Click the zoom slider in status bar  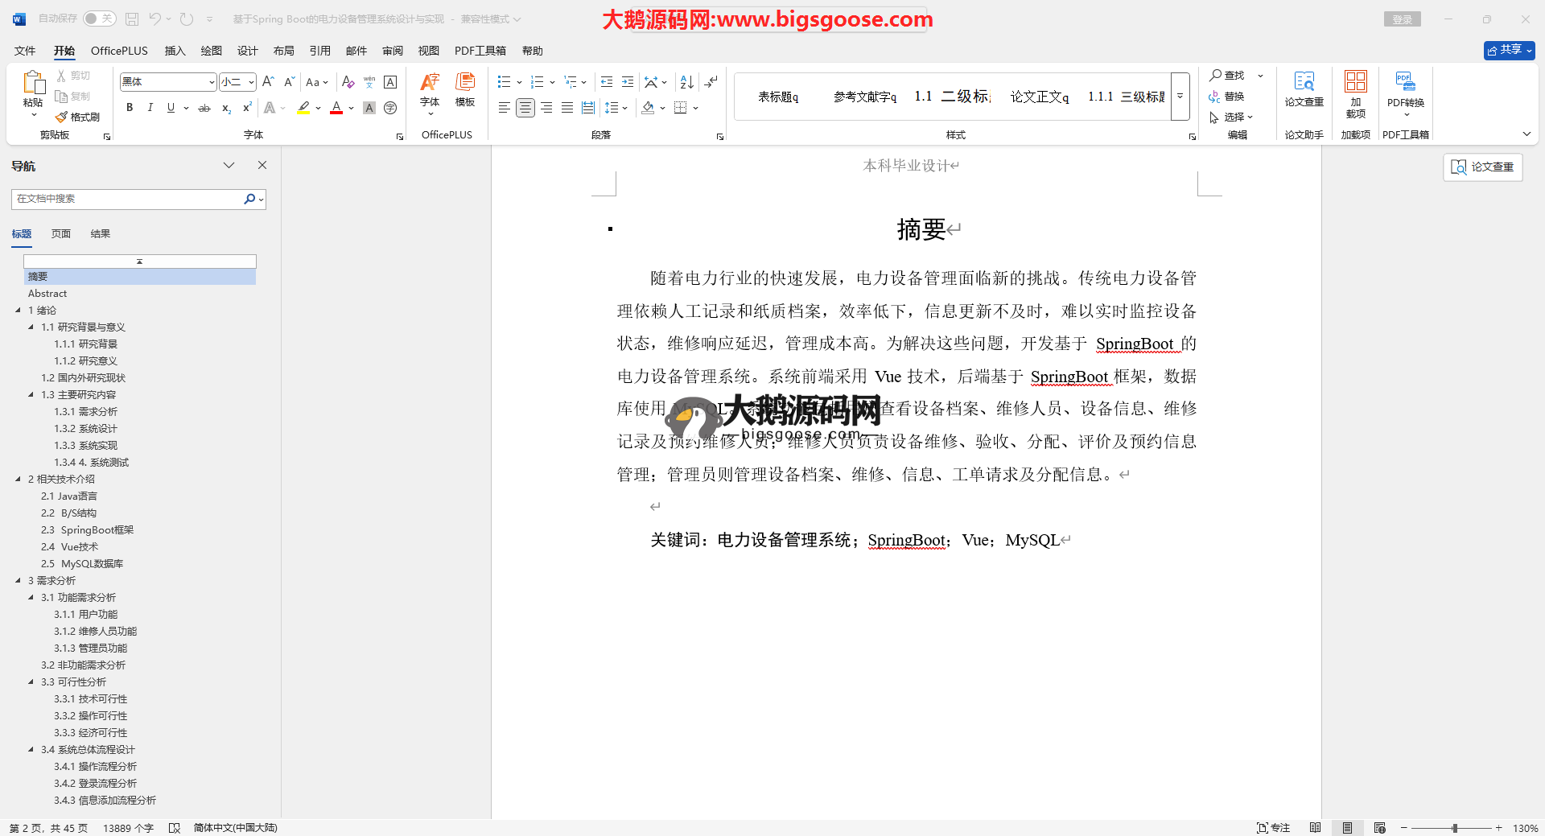1454,828
